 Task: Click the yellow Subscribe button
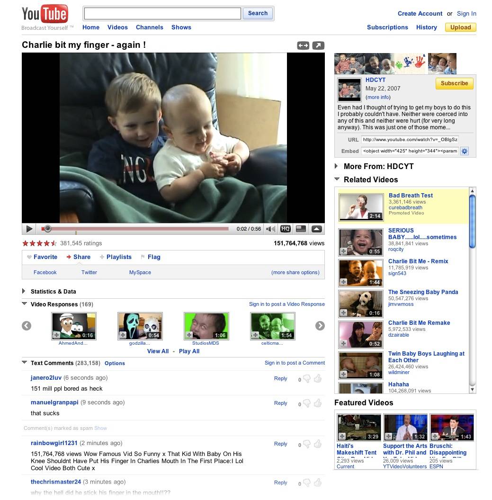[455, 83]
